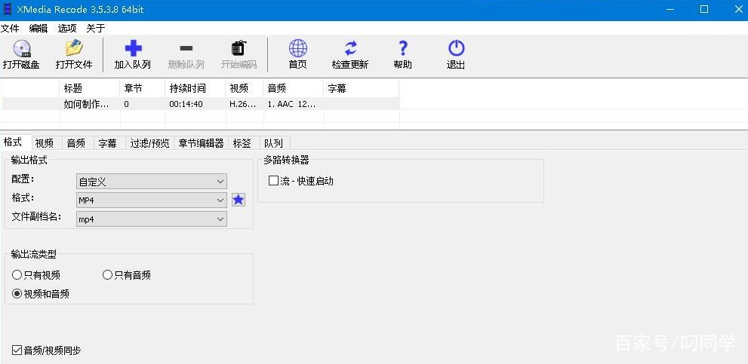This screenshot has width=748, height=364.
Task: Switch to the 章节编辑器 tab
Action: coord(200,143)
